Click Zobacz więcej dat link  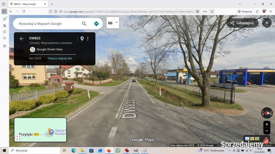coord(60,58)
